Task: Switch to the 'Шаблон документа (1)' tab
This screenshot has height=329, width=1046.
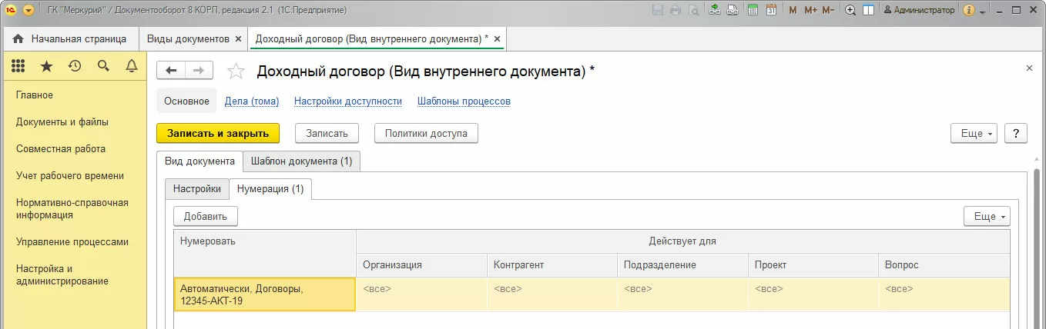Action: tap(302, 161)
